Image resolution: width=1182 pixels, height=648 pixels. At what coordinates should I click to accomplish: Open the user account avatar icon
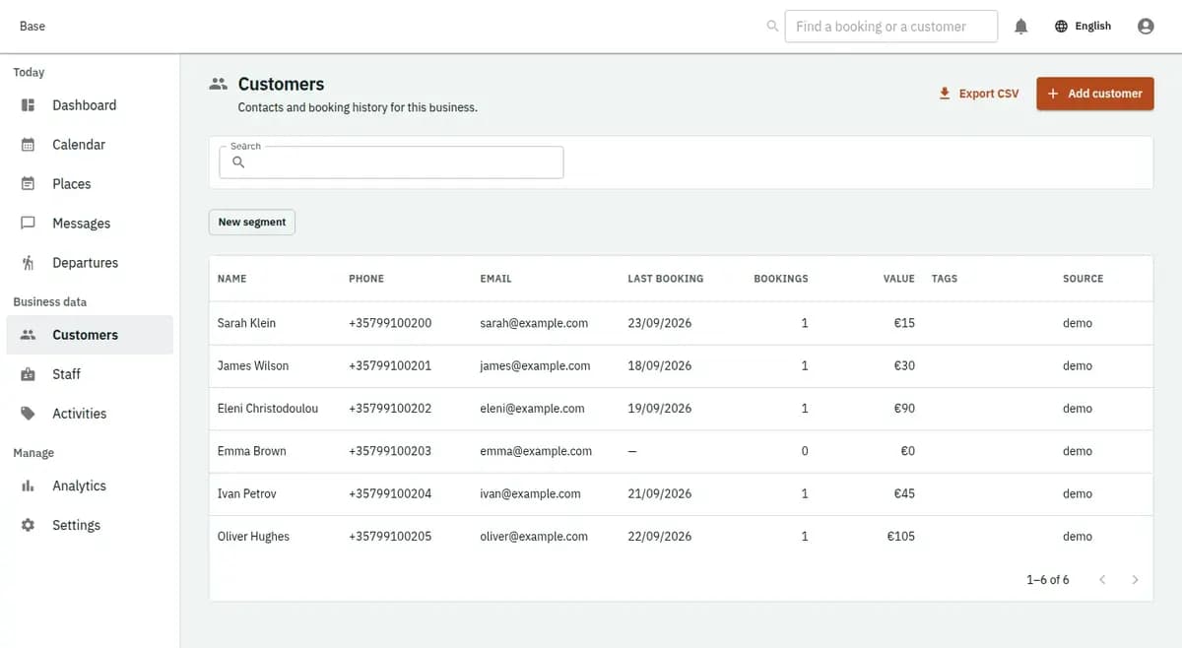(x=1146, y=27)
